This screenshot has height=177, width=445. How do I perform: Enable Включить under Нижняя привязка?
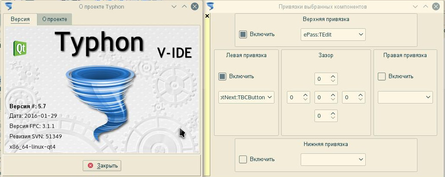[x=243, y=159]
